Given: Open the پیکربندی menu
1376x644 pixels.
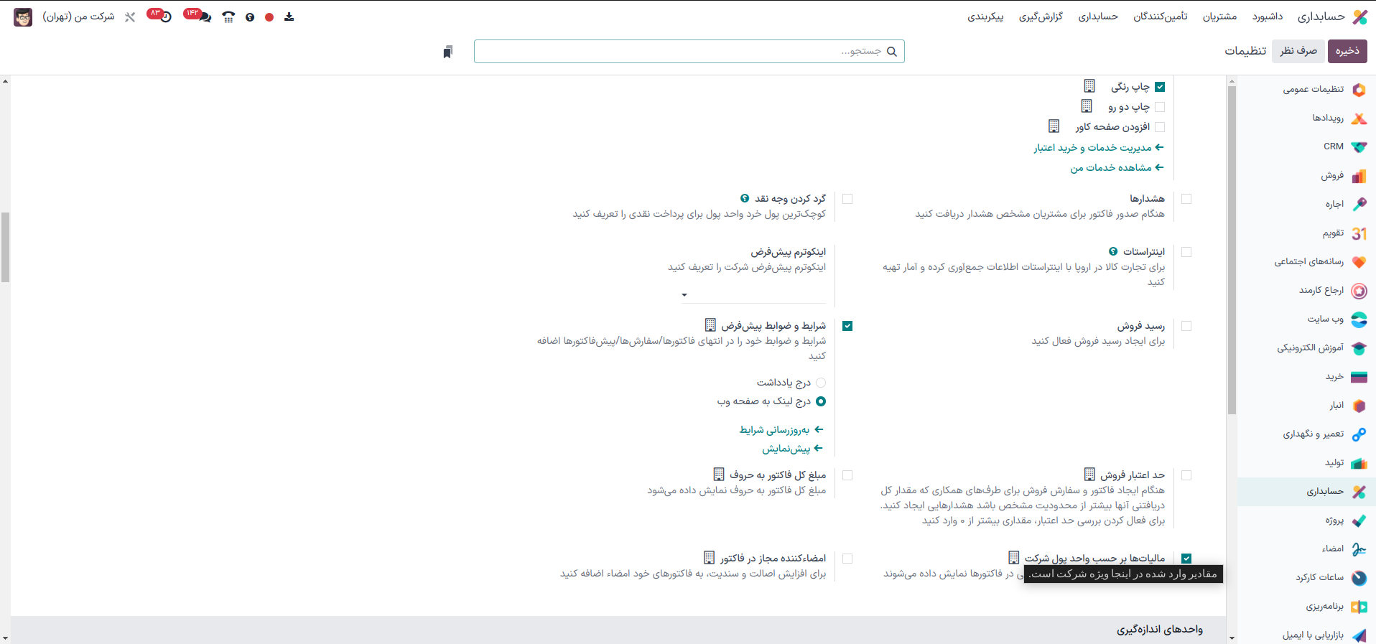Looking at the screenshot, I should pos(985,17).
